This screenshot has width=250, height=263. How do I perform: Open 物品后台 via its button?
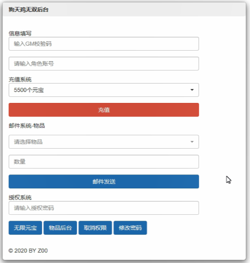[60, 228]
